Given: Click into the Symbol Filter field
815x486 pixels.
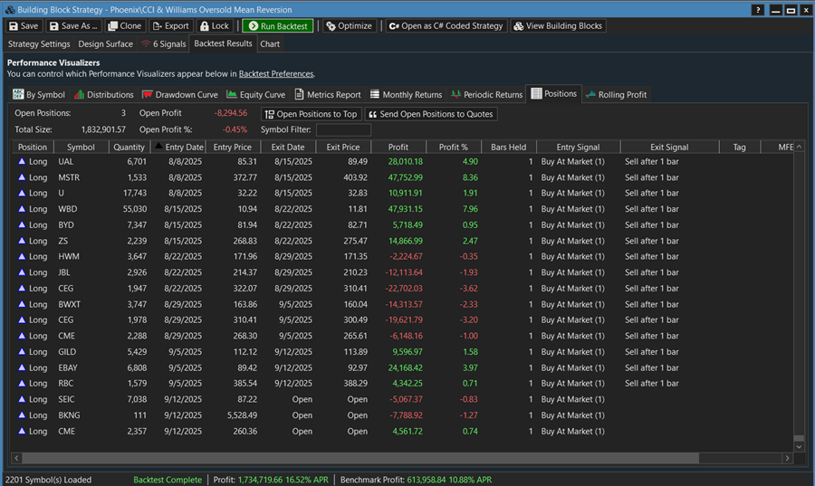Looking at the screenshot, I should point(343,129).
